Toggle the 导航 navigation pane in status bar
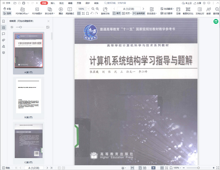Image resolution: width=220 pixels, height=170 pixels. (x=6, y=168)
